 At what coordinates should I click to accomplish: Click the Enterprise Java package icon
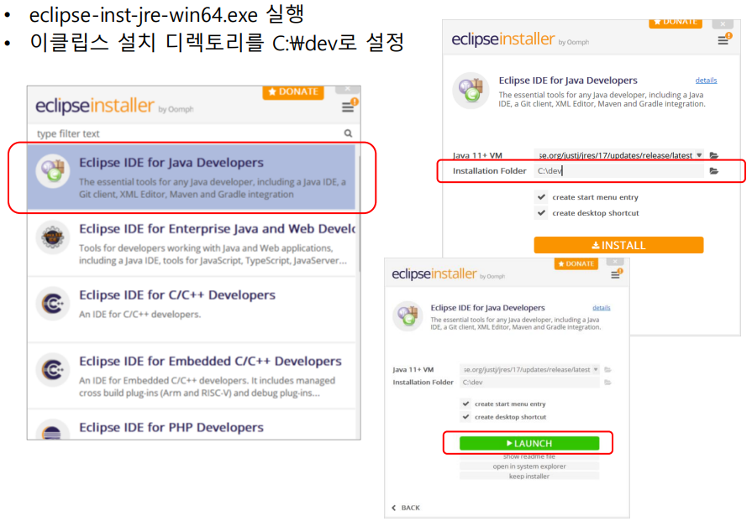tap(53, 237)
